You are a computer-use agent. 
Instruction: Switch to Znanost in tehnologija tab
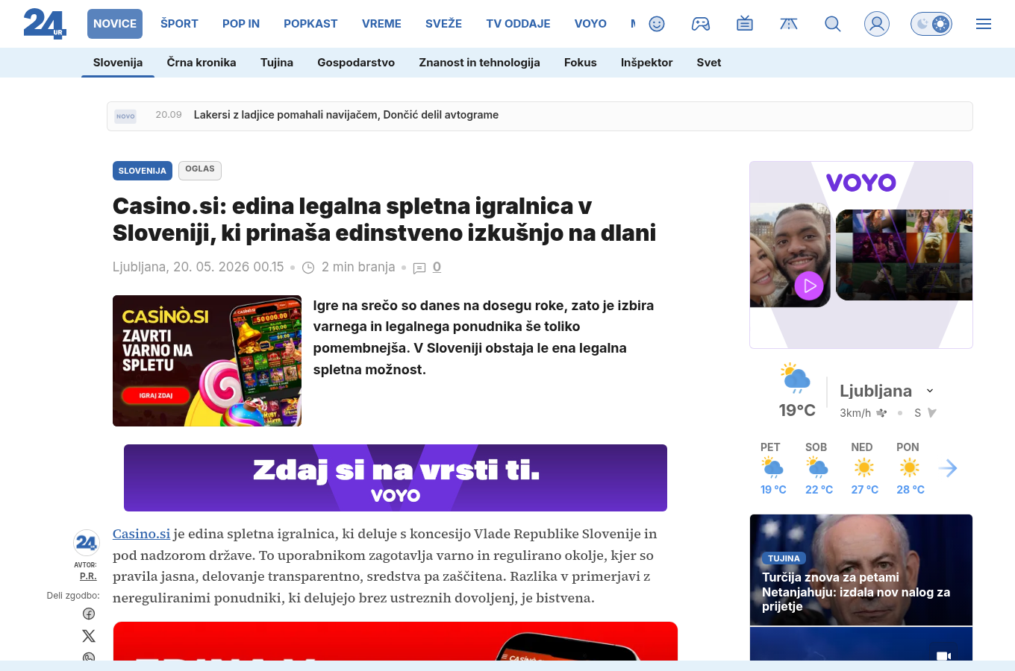click(x=479, y=63)
